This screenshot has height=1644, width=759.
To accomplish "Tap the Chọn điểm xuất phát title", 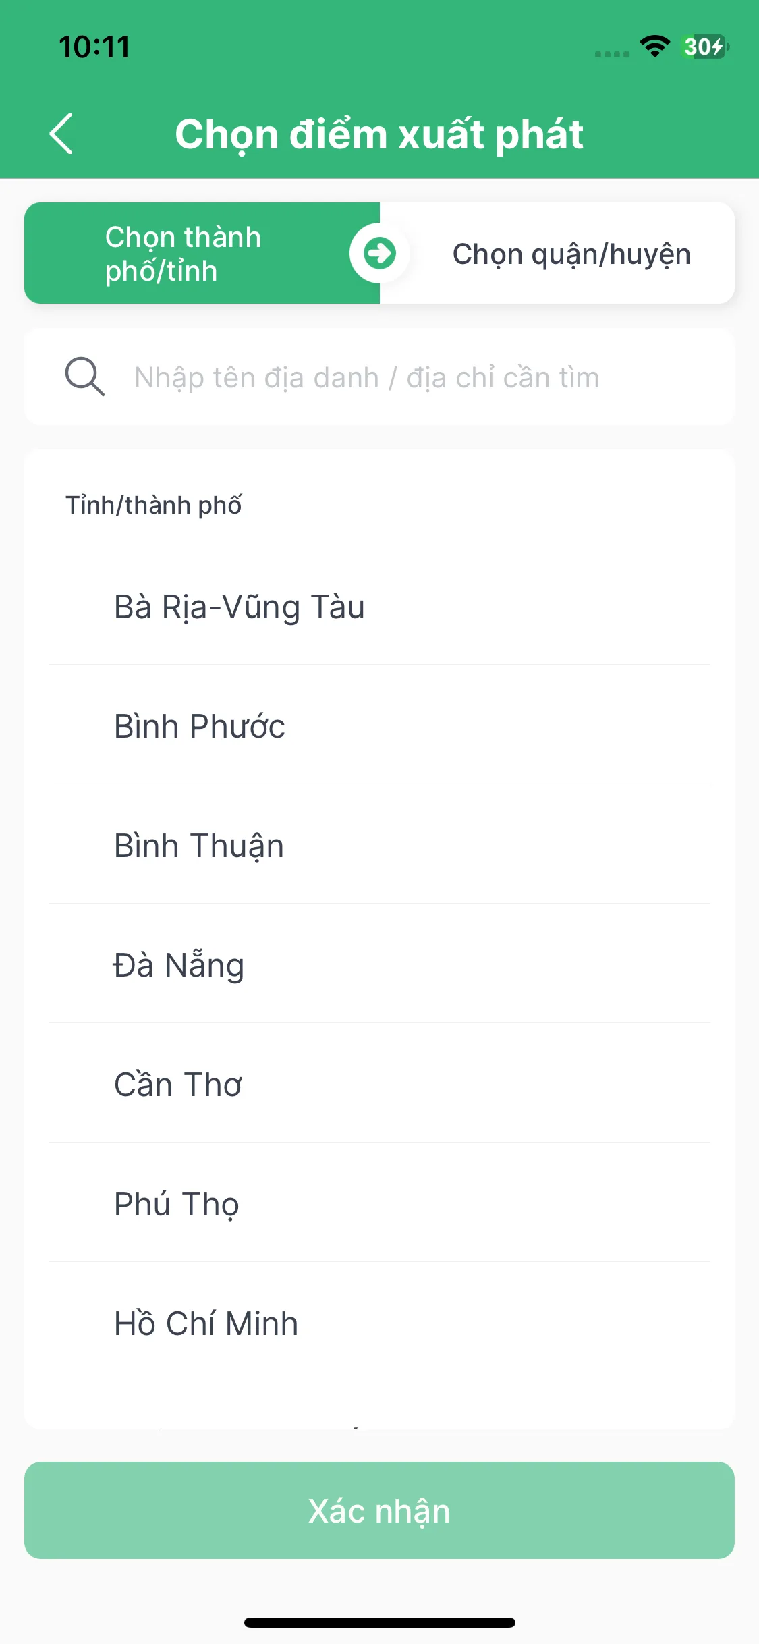I will pos(379,134).
